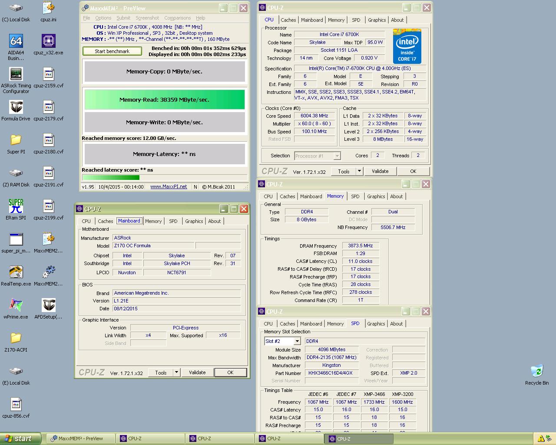Image resolution: width=556 pixels, height=445 pixels.
Task: Click the Intel inside Core i7 logo
Action: 407,46
